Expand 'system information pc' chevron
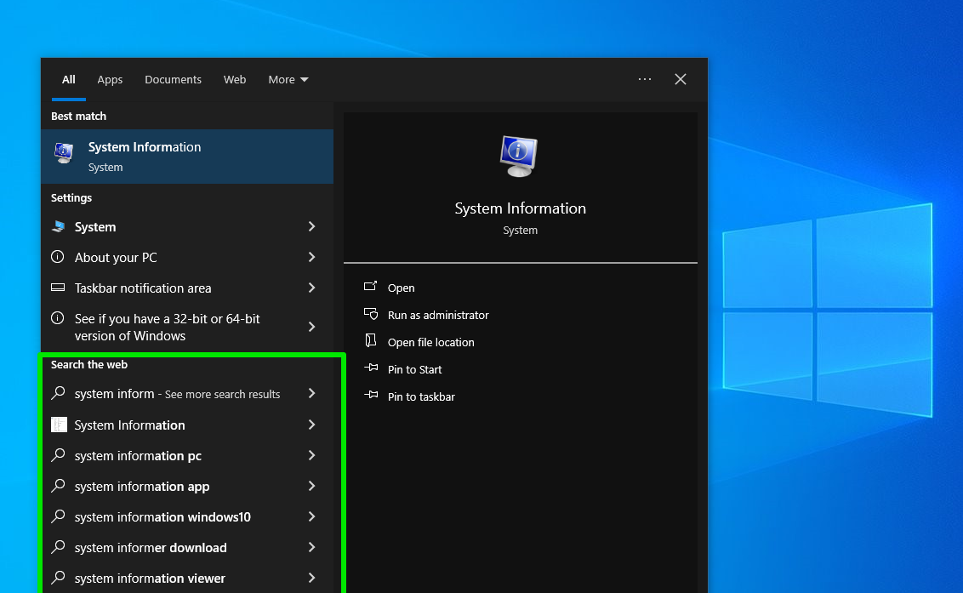 311,455
